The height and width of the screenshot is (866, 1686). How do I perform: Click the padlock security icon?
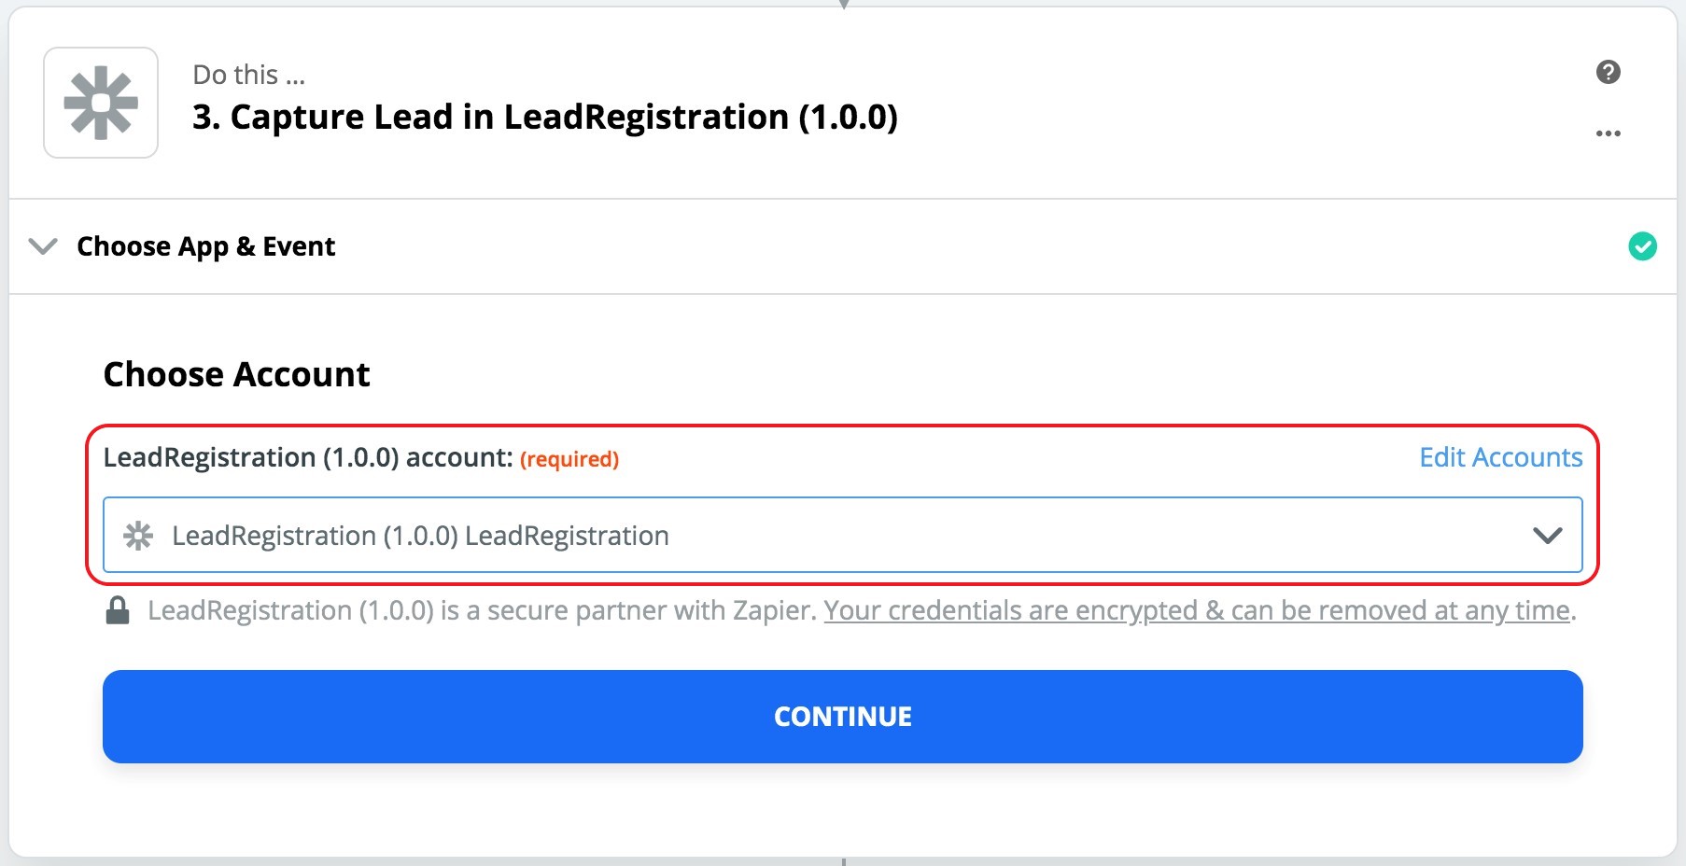coord(118,610)
